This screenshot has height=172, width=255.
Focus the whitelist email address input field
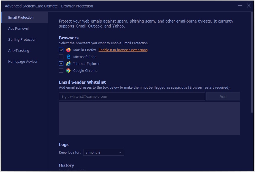point(132,96)
